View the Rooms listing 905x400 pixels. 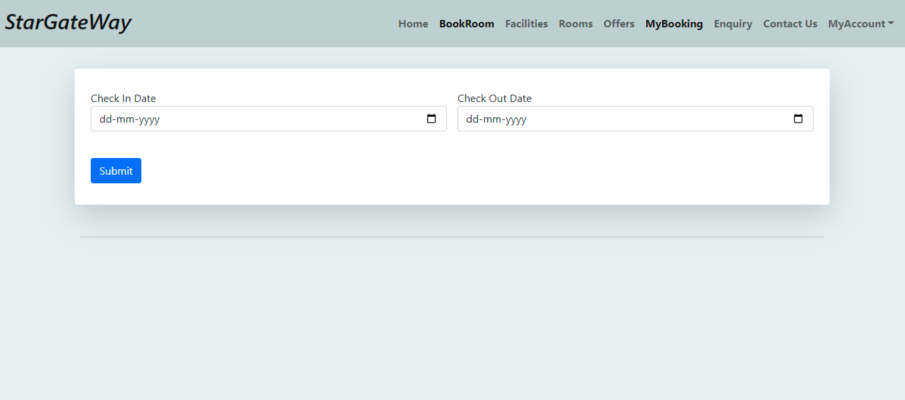576,23
